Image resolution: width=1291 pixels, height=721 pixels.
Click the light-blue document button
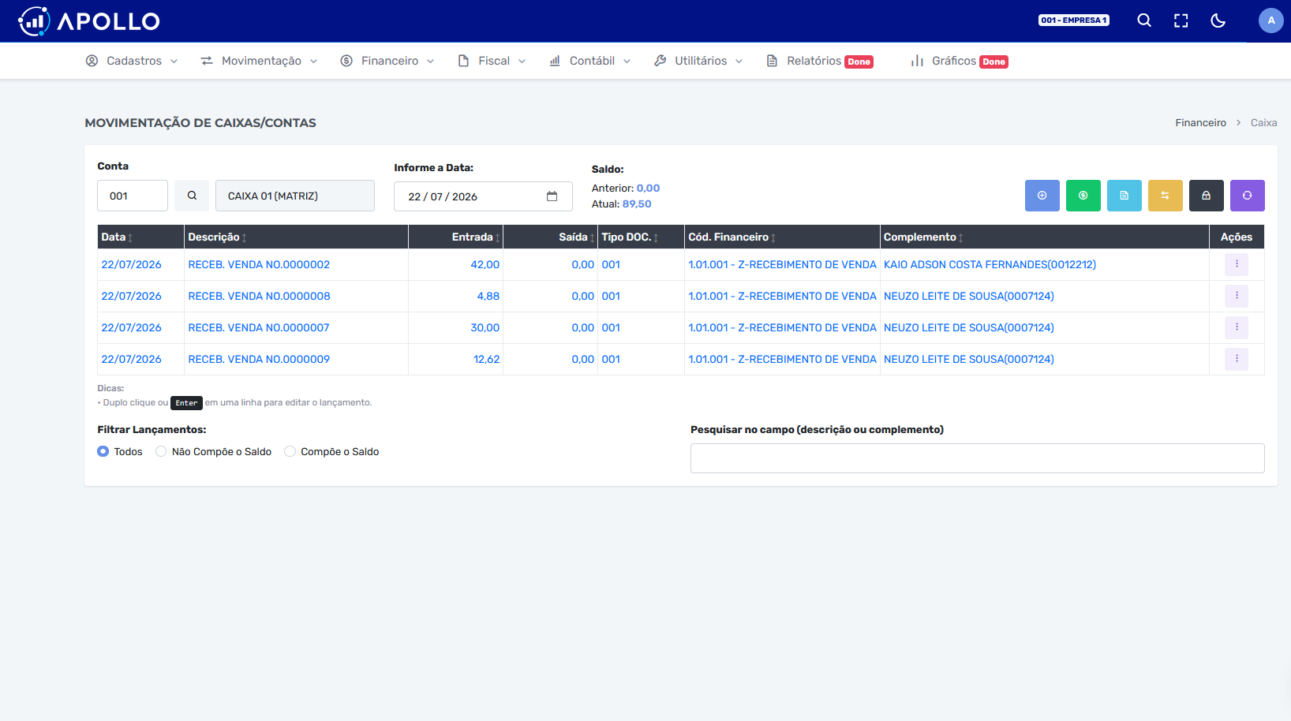[1124, 196]
